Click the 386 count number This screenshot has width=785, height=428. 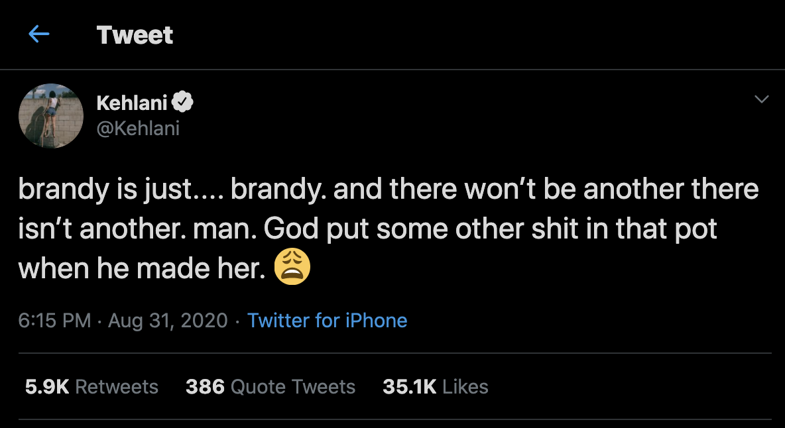coord(205,387)
